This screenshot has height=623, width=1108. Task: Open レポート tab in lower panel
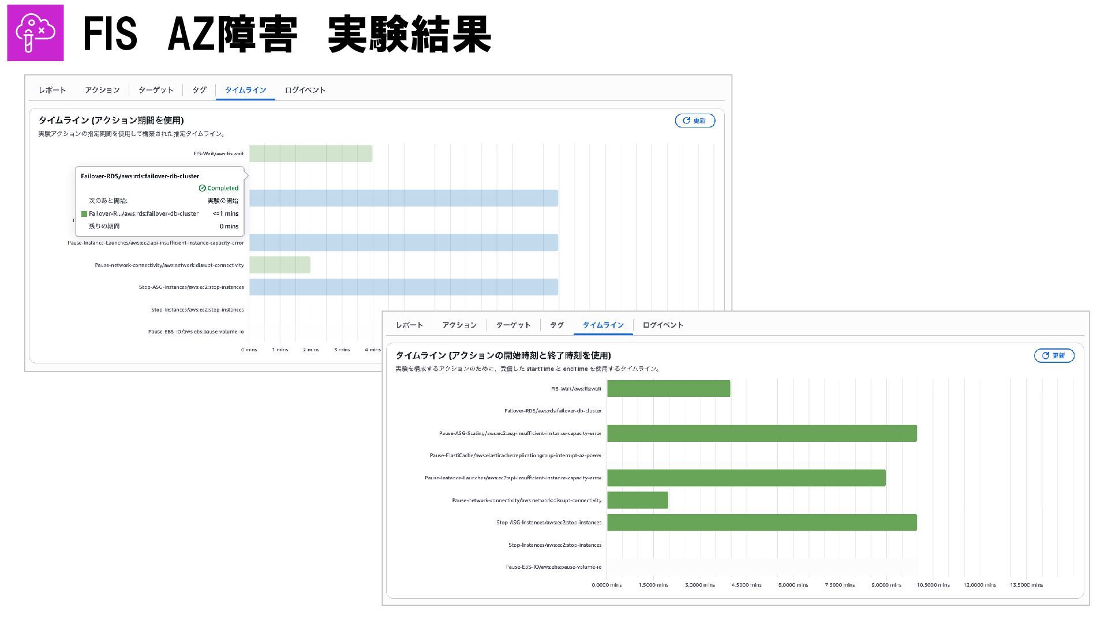tap(410, 325)
